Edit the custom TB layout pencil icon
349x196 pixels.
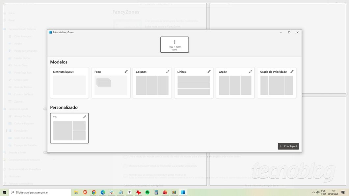85,117
